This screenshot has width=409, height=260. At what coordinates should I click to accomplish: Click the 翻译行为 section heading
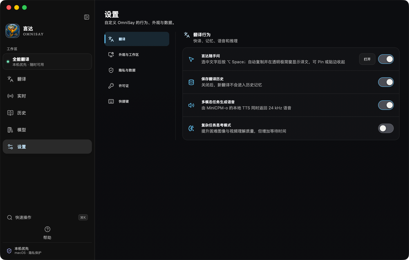pos(202,35)
